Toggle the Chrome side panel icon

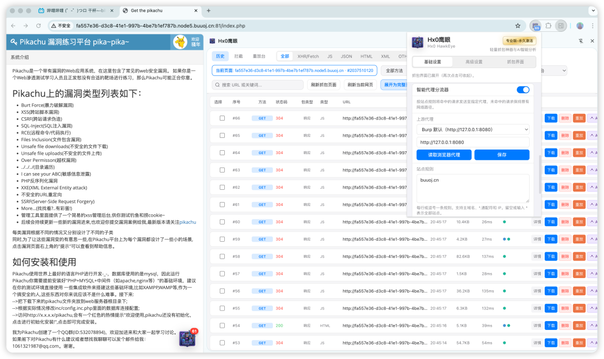pos(561,26)
